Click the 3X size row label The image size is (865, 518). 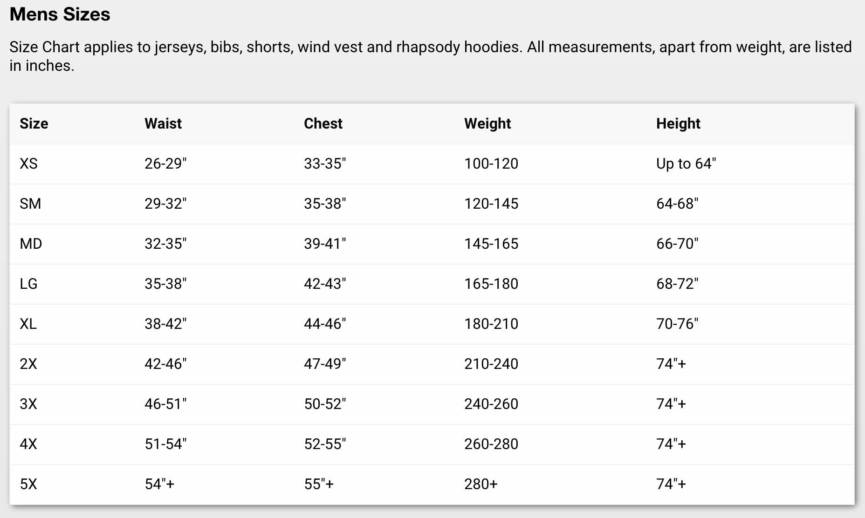(28, 404)
